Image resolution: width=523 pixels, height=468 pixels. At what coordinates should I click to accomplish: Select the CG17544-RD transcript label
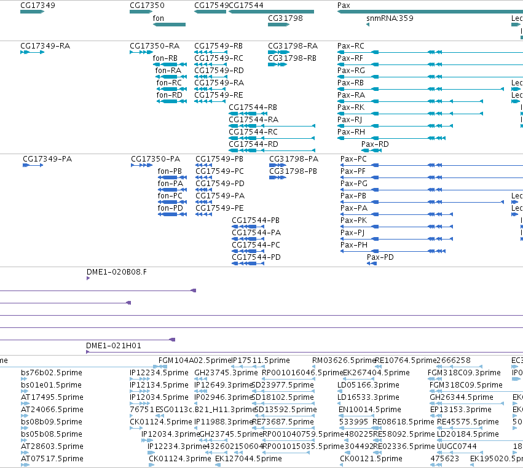253,144
